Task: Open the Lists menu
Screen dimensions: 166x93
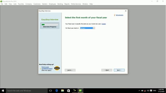Action: coord(15,4)
